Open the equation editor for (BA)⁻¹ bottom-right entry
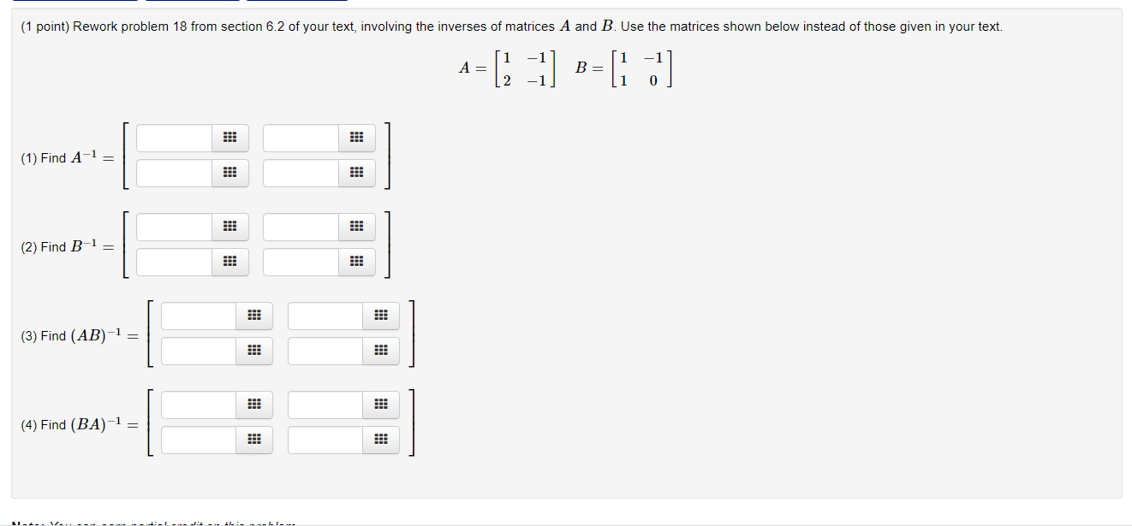The height and width of the screenshot is (526, 1132). pos(380,440)
